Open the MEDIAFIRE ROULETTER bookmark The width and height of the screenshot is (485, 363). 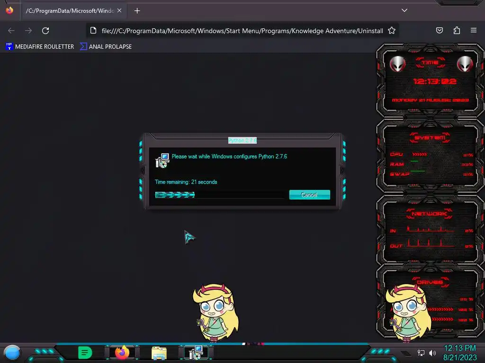point(40,47)
